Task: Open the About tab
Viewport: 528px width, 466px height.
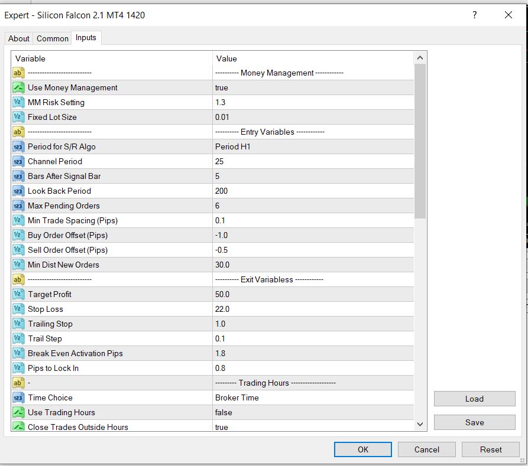Action: click(x=18, y=38)
